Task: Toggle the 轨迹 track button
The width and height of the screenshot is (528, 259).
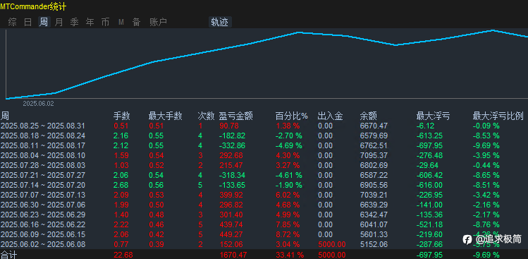Action: (x=220, y=23)
